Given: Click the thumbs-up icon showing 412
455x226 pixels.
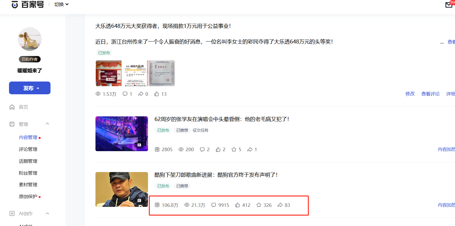Looking at the screenshot, I should tap(238, 205).
